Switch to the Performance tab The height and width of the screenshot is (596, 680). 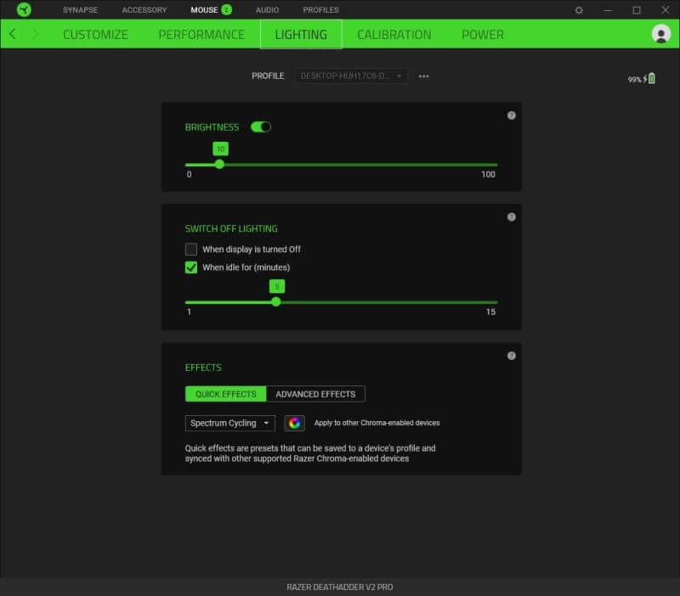(201, 35)
